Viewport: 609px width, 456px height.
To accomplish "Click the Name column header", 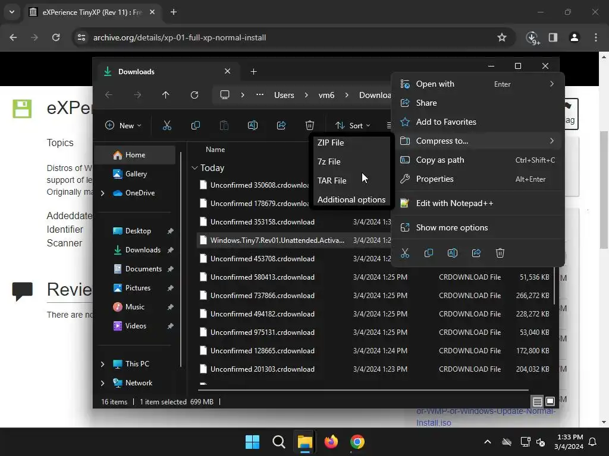I will click(215, 150).
